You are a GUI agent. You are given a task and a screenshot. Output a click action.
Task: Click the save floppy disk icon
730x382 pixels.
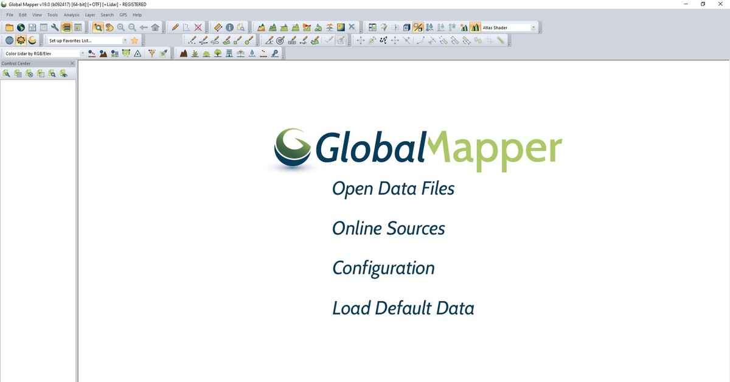[32, 27]
